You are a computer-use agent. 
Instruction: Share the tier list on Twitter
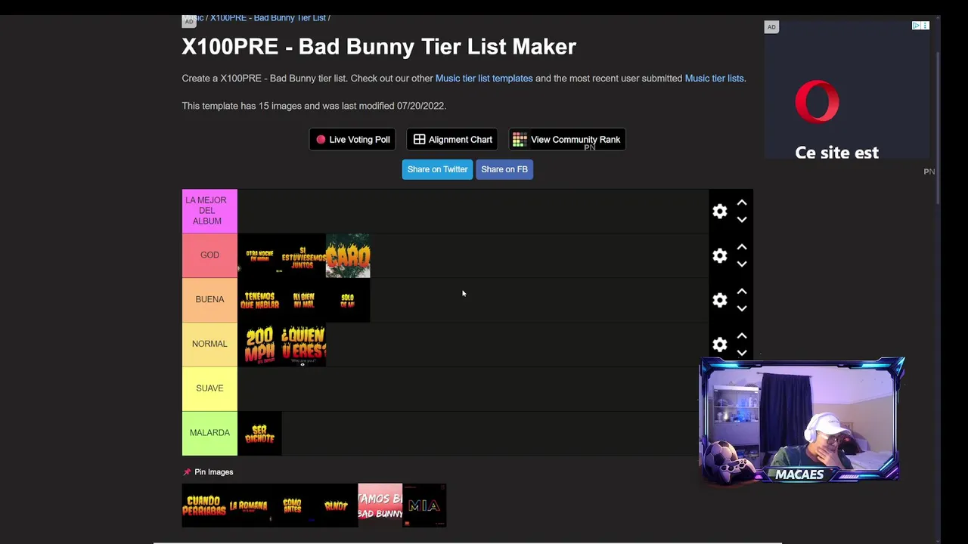[437, 169]
